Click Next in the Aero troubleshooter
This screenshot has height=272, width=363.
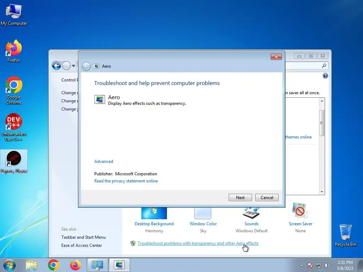tap(240, 198)
